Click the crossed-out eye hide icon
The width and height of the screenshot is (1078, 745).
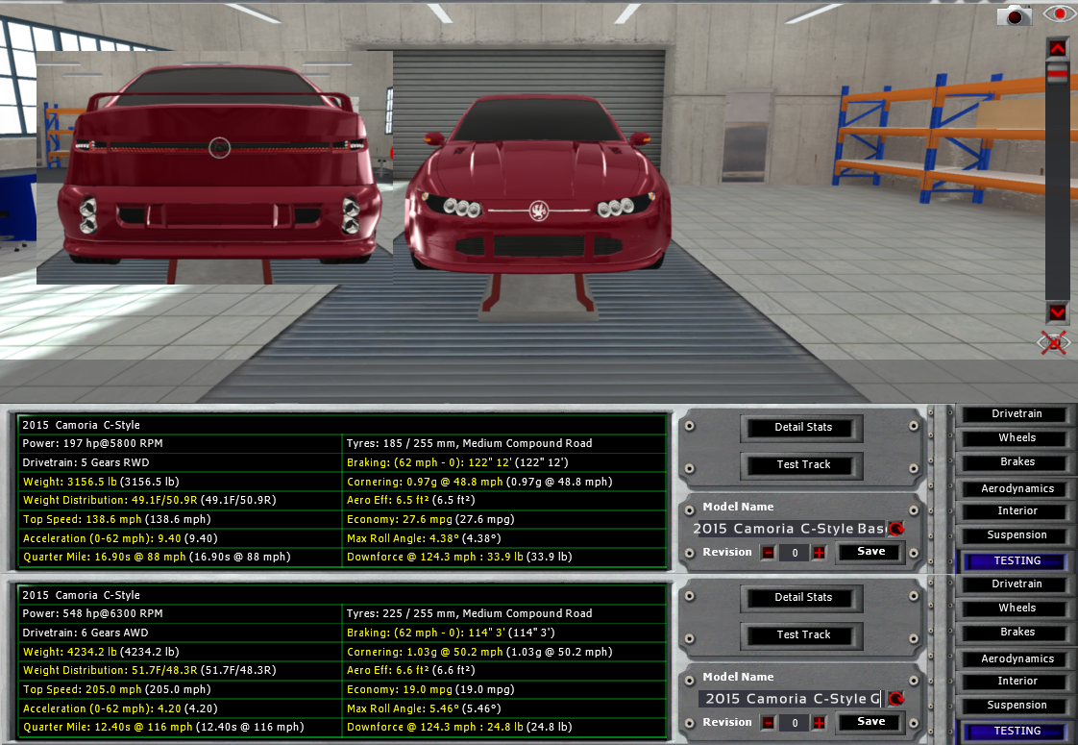point(1055,342)
